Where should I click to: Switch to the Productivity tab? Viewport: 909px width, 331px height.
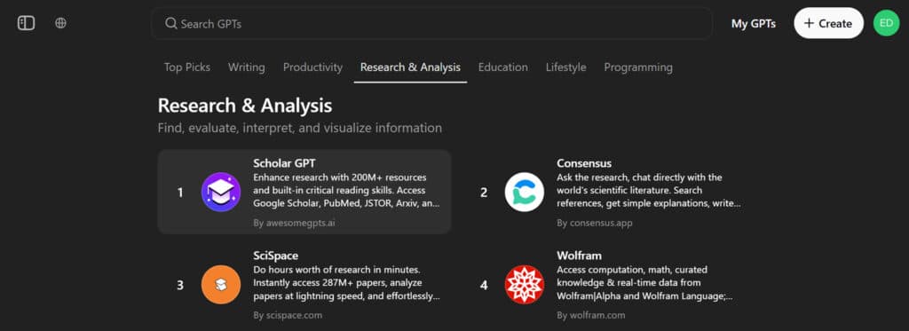pyautogui.click(x=312, y=67)
